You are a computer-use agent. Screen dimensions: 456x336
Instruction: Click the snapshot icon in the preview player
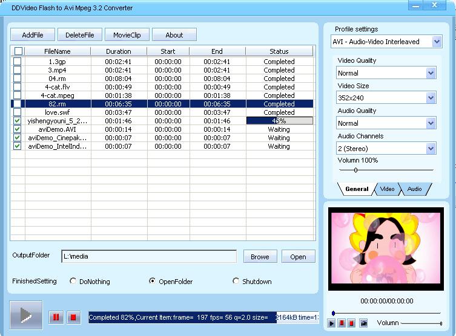tap(363, 323)
